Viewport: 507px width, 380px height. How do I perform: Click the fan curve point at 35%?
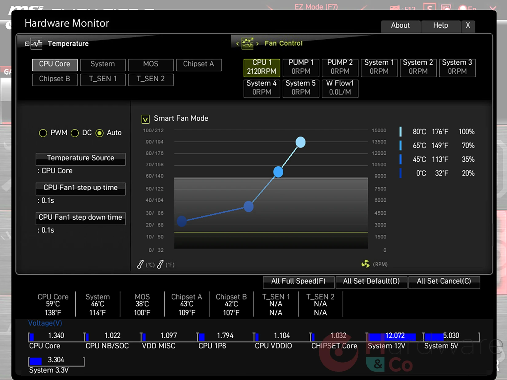tap(249, 207)
